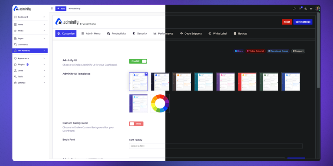Click the Tools wrench icon in sidebar
The height and width of the screenshot is (166, 333).
point(15,77)
